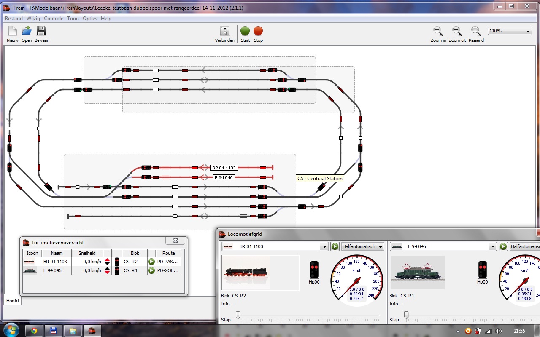Sort overview by Naam column header
The image size is (540, 337).
click(57, 253)
